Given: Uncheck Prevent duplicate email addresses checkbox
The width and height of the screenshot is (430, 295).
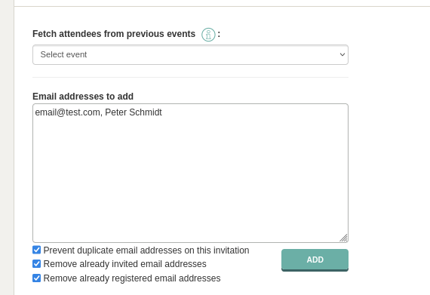Looking at the screenshot, I should [x=36, y=250].
